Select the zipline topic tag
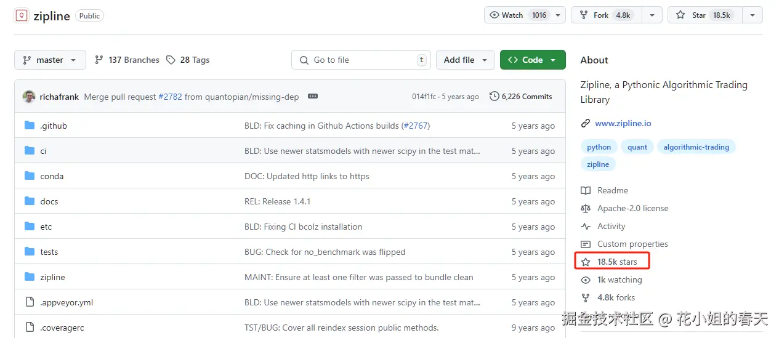 [x=598, y=164]
